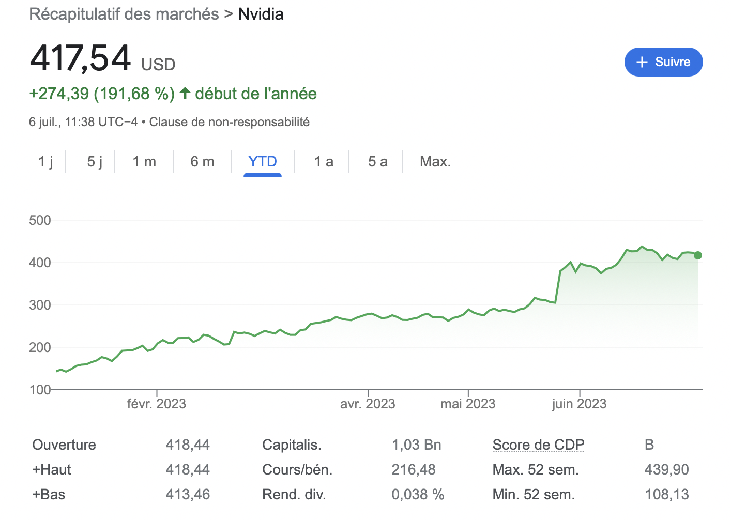Switch to the 5 j range tab
This screenshot has width=731, height=520.
[x=95, y=162]
